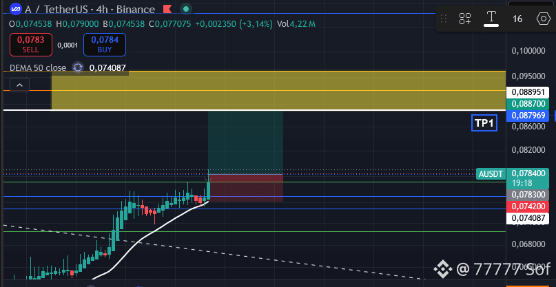The height and width of the screenshot is (287, 556).
Task: Open drawing templates squares-plus icon
Action: pyautogui.click(x=465, y=18)
